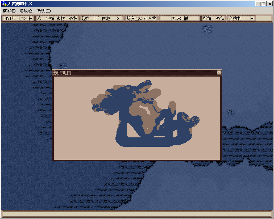Click the latitude and longitude readout
The width and height of the screenshot is (274, 219).
[x=102, y=19]
